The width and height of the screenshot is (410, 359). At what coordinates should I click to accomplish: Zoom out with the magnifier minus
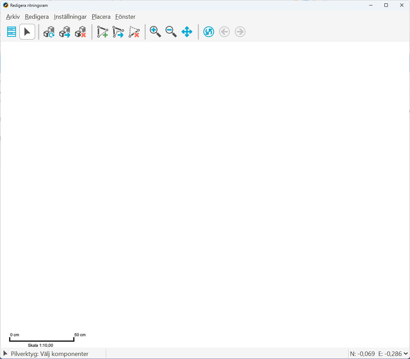click(171, 32)
